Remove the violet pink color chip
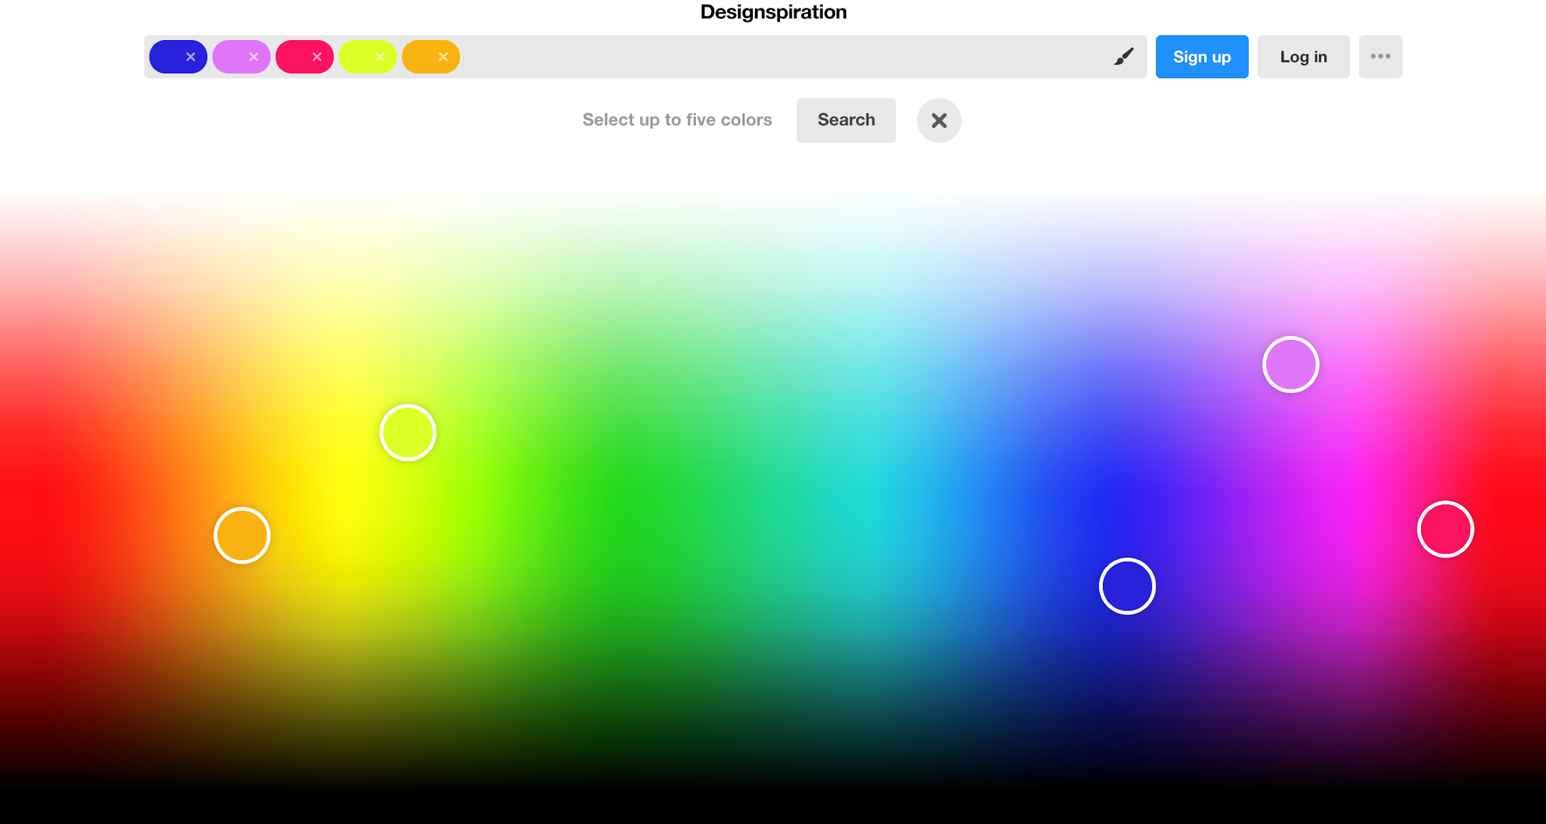Image resolution: width=1546 pixels, height=824 pixels. click(254, 57)
